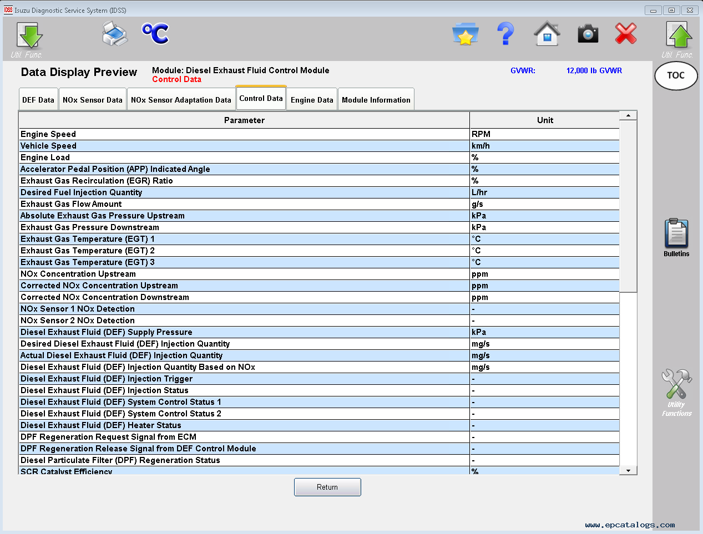The width and height of the screenshot is (703, 534).
Task: Click the km/h unit cell
Action: pyautogui.click(x=544, y=146)
